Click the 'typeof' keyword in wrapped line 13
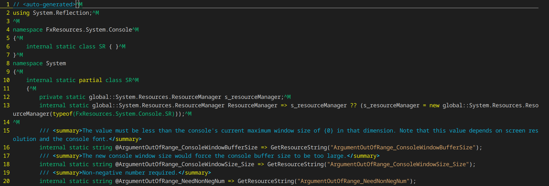The width and height of the screenshot is (549, 186). 63,114
